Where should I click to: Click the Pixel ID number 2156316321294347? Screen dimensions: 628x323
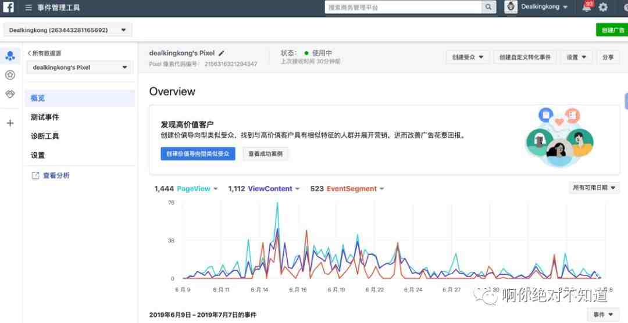pyautogui.click(x=231, y=64)
